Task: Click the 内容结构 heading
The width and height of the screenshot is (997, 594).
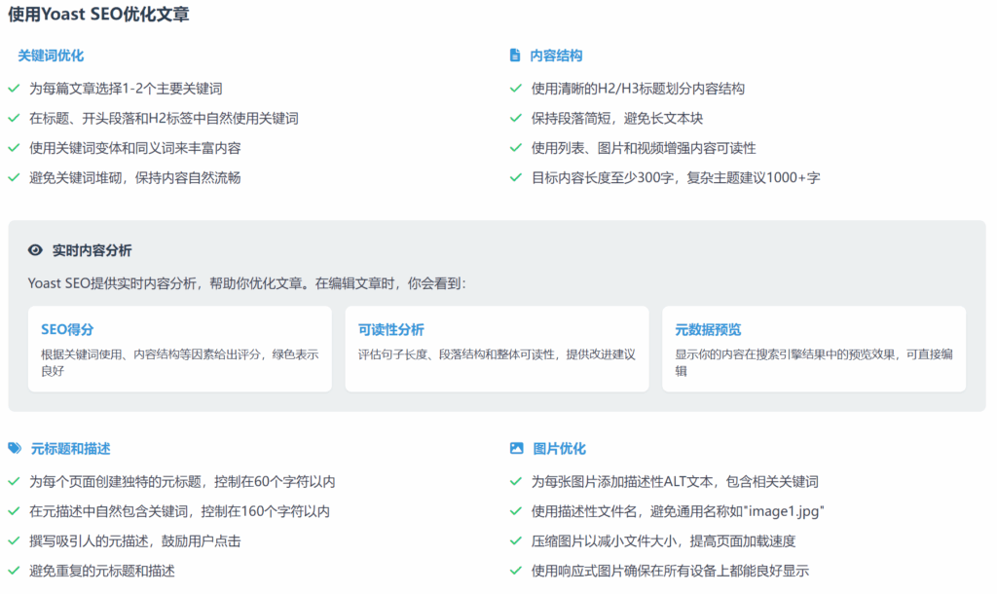Action: pyautogui.click(x=556, y=56)
